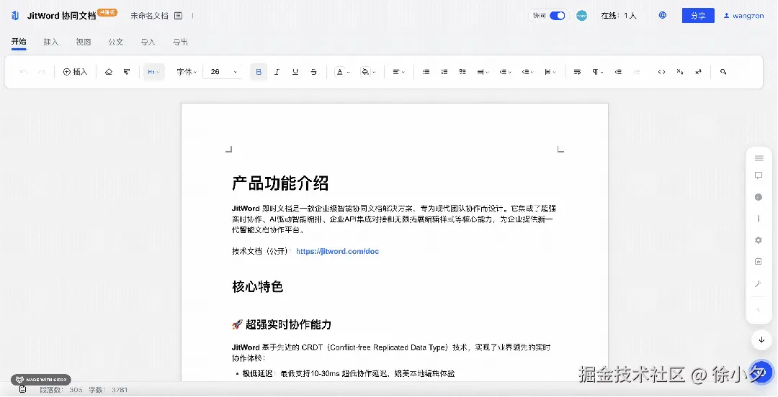
Task: Click the 超强实时协作能力 heading
Action: pos(288,324)
